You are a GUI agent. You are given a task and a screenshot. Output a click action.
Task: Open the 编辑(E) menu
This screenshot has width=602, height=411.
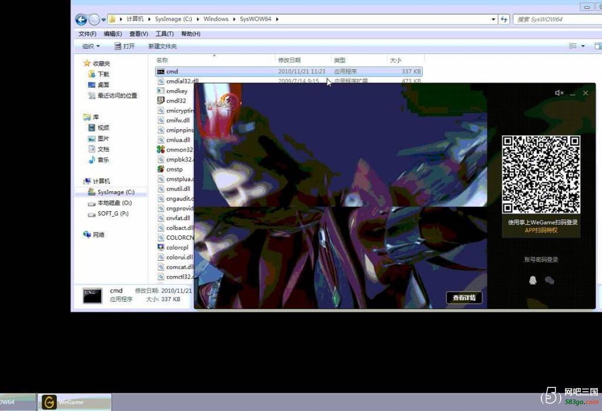pos(113,33)
